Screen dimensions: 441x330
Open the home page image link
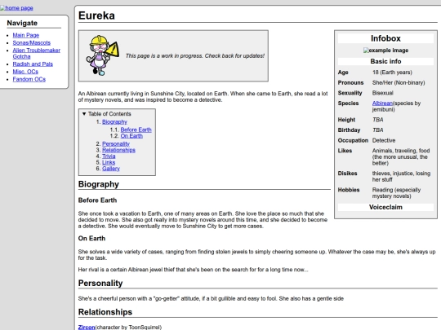click(16, 8)
